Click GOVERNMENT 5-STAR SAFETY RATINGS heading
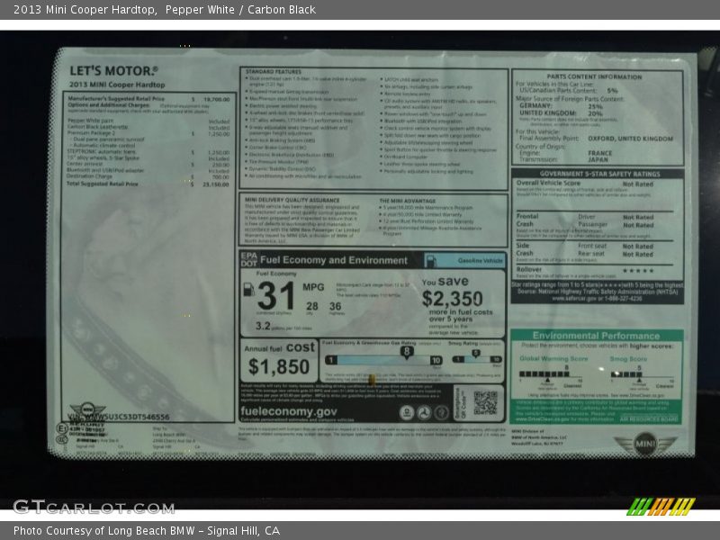The width and height of the screenshot is (720, 540). (599, 174)
